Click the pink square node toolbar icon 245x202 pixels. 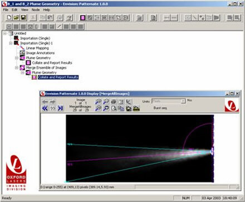82,18
